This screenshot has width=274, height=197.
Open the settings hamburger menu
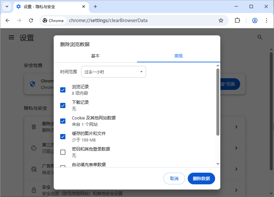pyautogui.click(x=11, y=37)
